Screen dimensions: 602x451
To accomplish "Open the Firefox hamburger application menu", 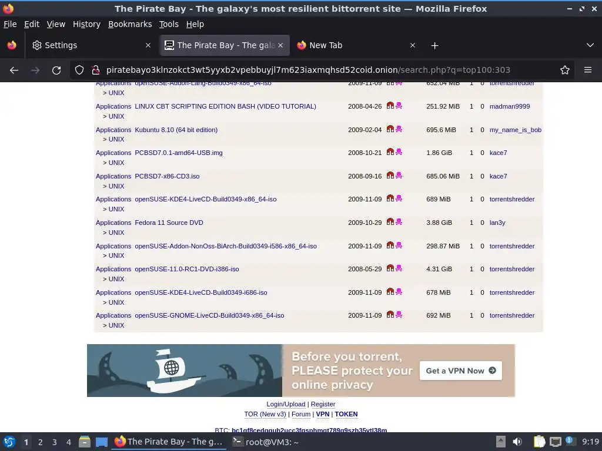I will (587, 70).
